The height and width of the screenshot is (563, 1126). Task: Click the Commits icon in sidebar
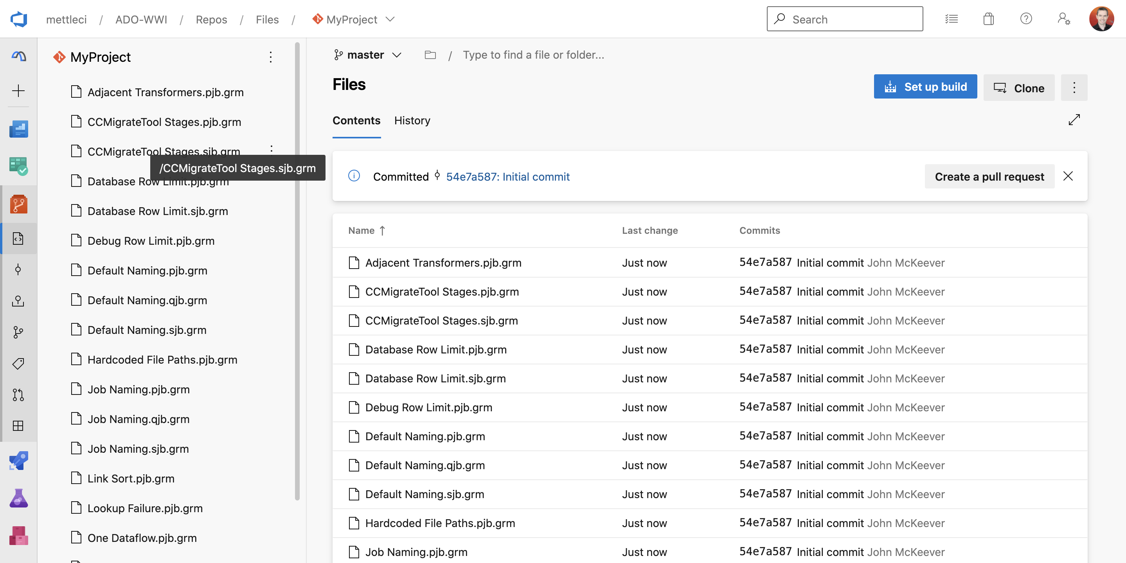click(18, 269)
